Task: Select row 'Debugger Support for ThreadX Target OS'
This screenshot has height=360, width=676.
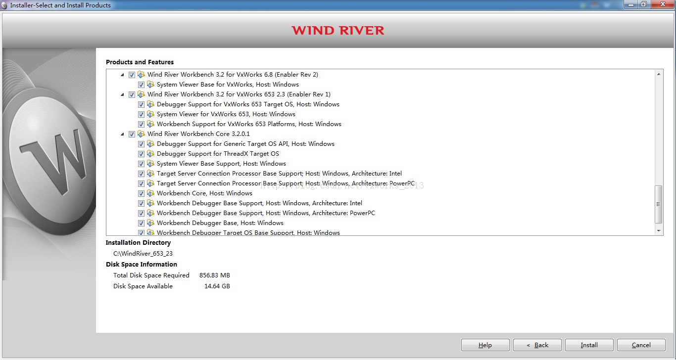Action: click(x=218, y=154)
